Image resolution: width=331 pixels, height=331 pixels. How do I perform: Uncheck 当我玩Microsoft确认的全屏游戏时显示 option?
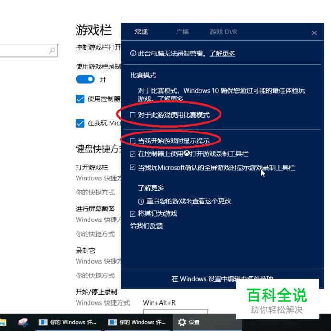(132, 167)
